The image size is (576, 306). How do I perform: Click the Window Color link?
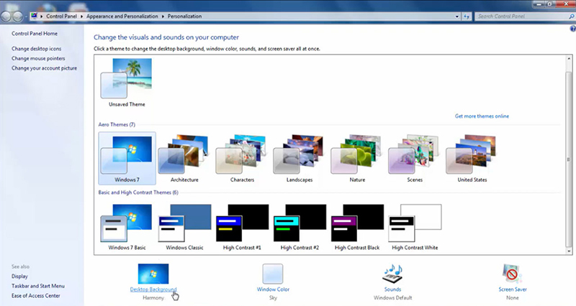pos(273,289)
